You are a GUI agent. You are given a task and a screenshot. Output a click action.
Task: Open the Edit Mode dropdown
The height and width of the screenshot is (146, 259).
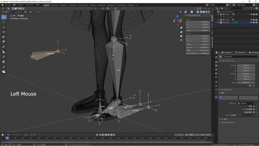click(9, 12)
